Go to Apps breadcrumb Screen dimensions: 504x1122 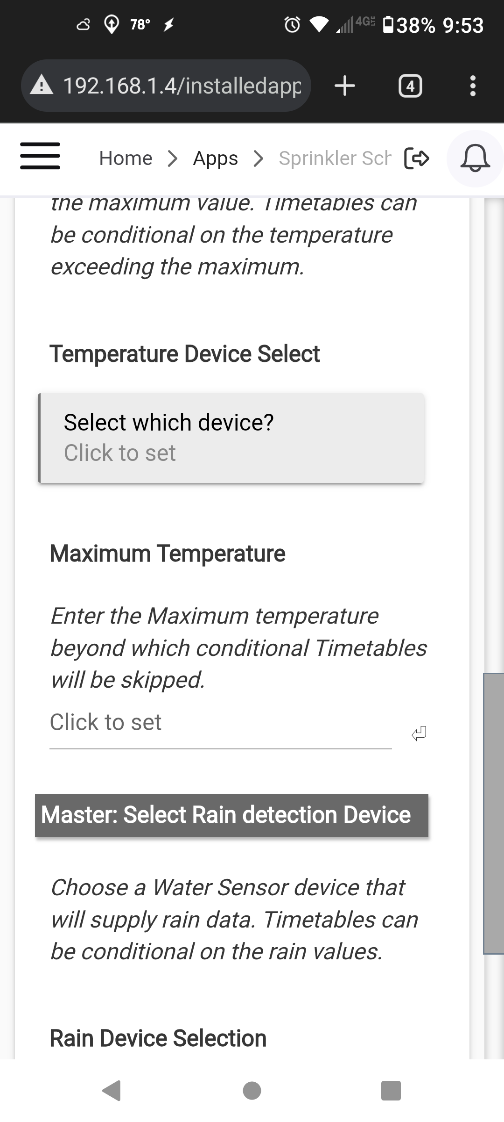(x=216, y=158)
